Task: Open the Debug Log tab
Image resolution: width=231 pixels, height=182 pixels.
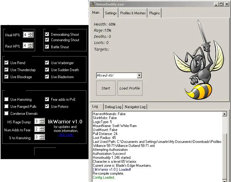Action: click(x=113, y=107)
